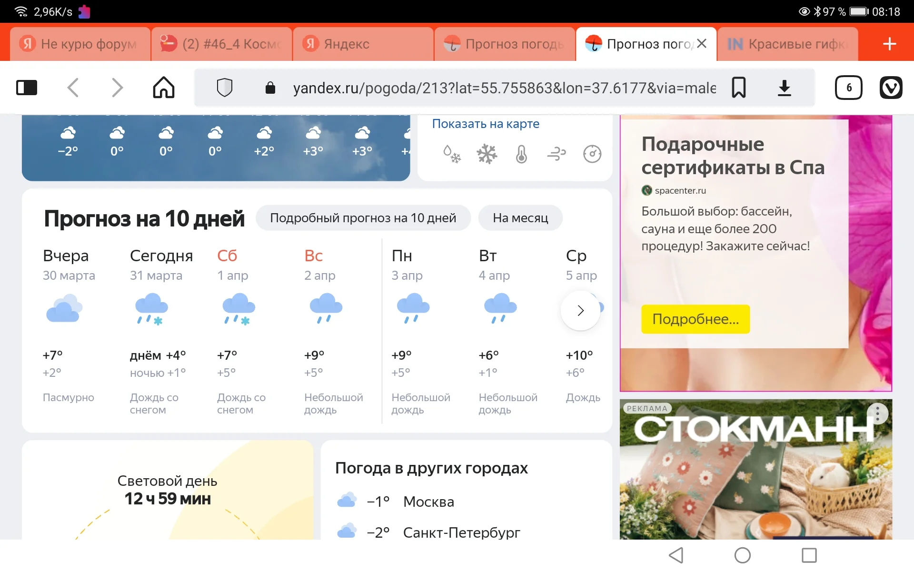Open downloads via the download arrow icon

pos(784,88)
